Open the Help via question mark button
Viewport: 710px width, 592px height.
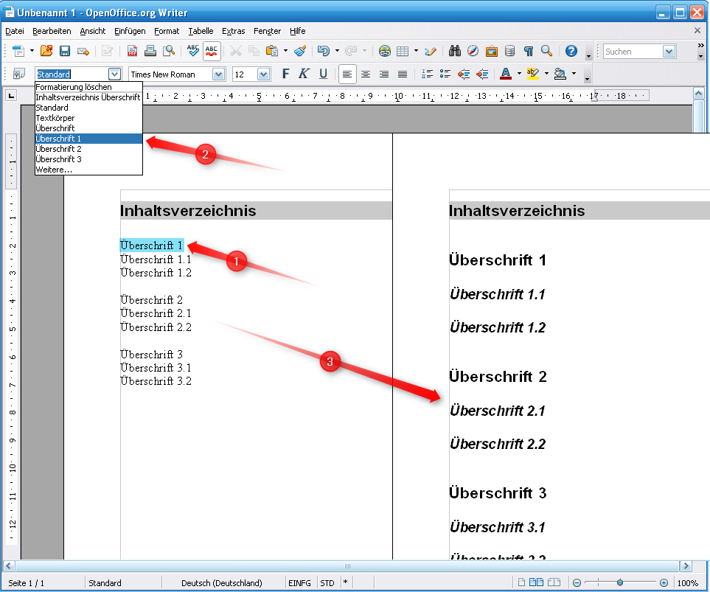click(x=571, y=52)
